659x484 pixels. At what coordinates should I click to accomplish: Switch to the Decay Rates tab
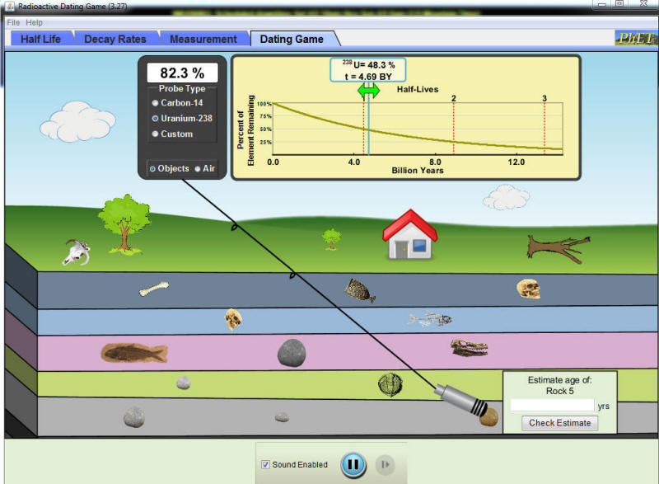click(115, 39)
